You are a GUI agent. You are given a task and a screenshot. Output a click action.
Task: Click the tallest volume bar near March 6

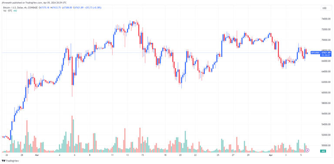72,134
